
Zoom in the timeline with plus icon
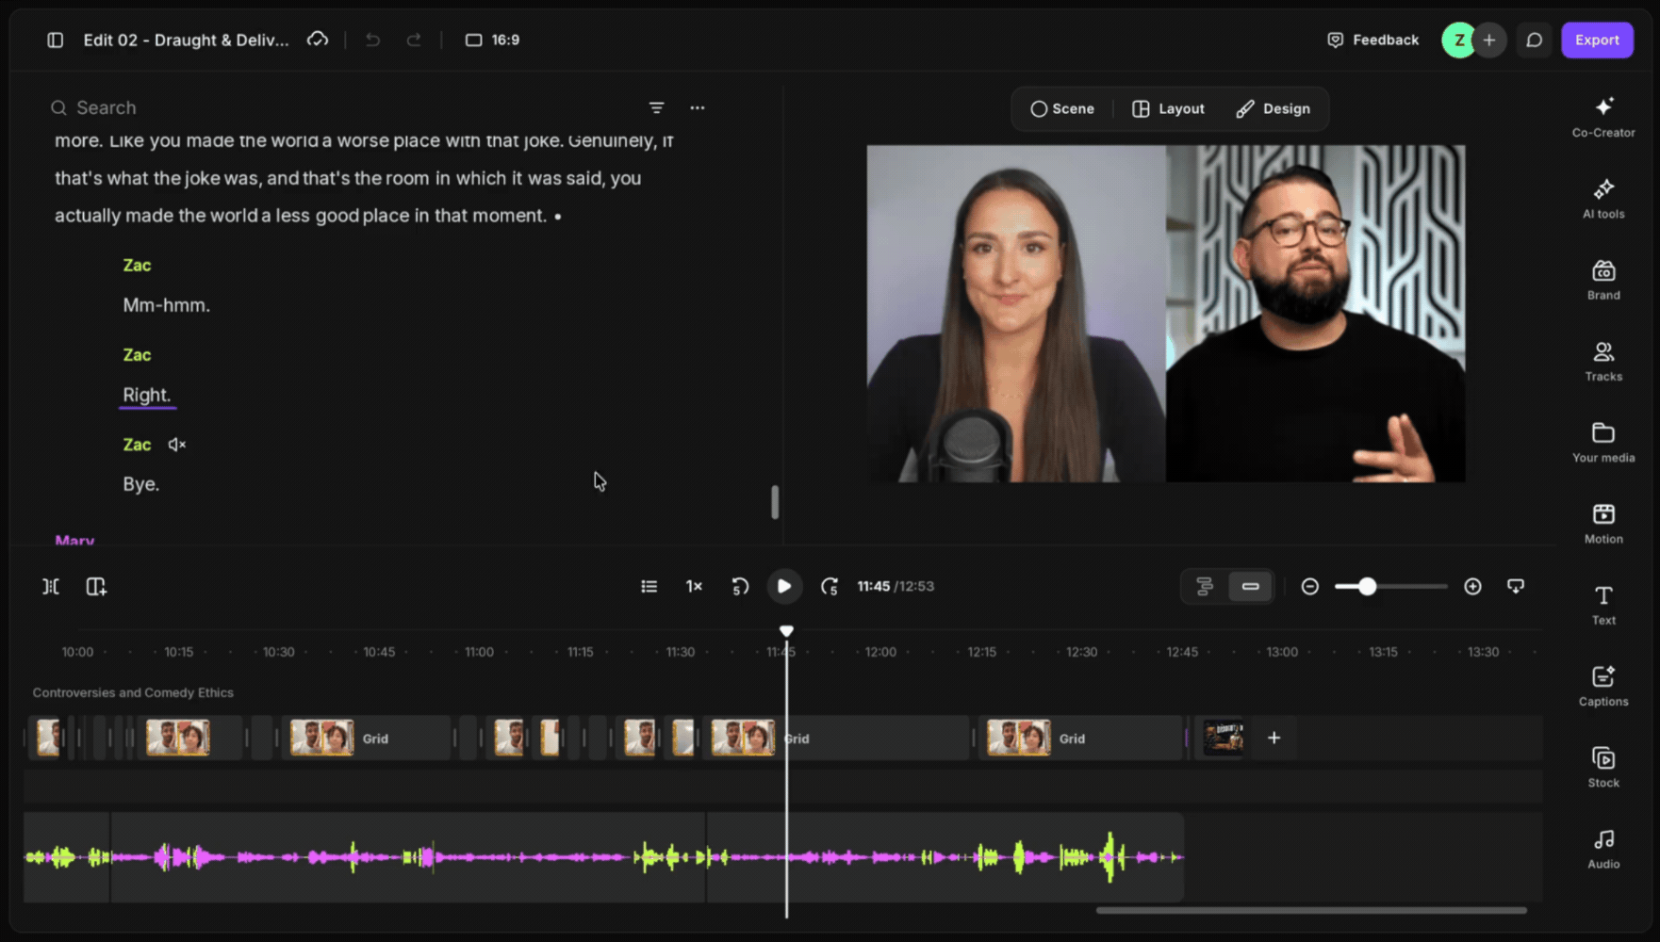pyautogui.click(x=1472, y=586)
